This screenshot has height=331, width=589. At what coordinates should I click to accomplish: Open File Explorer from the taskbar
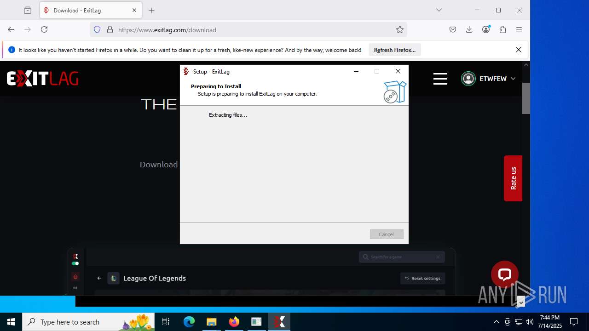point(211,322)
